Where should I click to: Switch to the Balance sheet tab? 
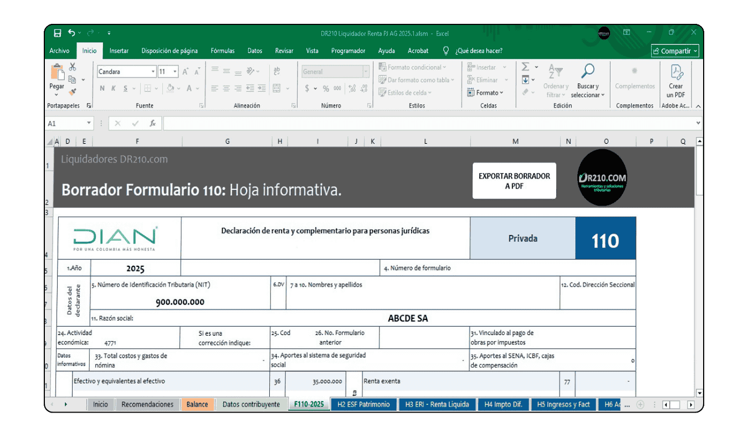click(197, 404)
